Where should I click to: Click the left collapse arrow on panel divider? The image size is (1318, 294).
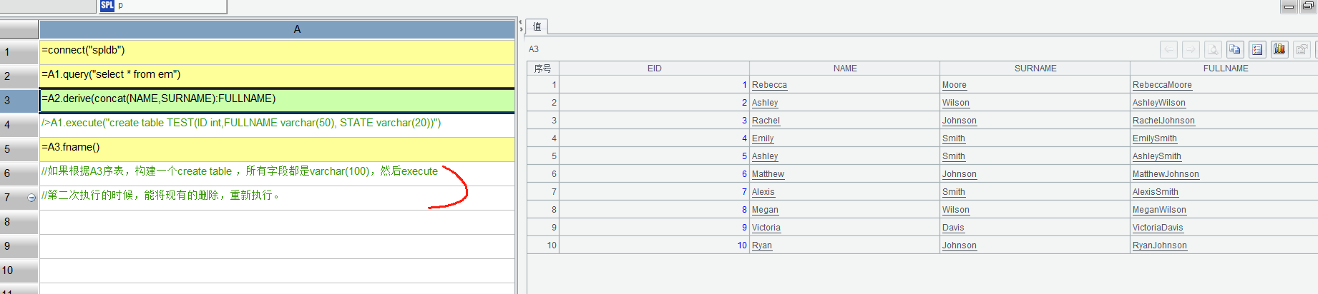coord(521,21)
